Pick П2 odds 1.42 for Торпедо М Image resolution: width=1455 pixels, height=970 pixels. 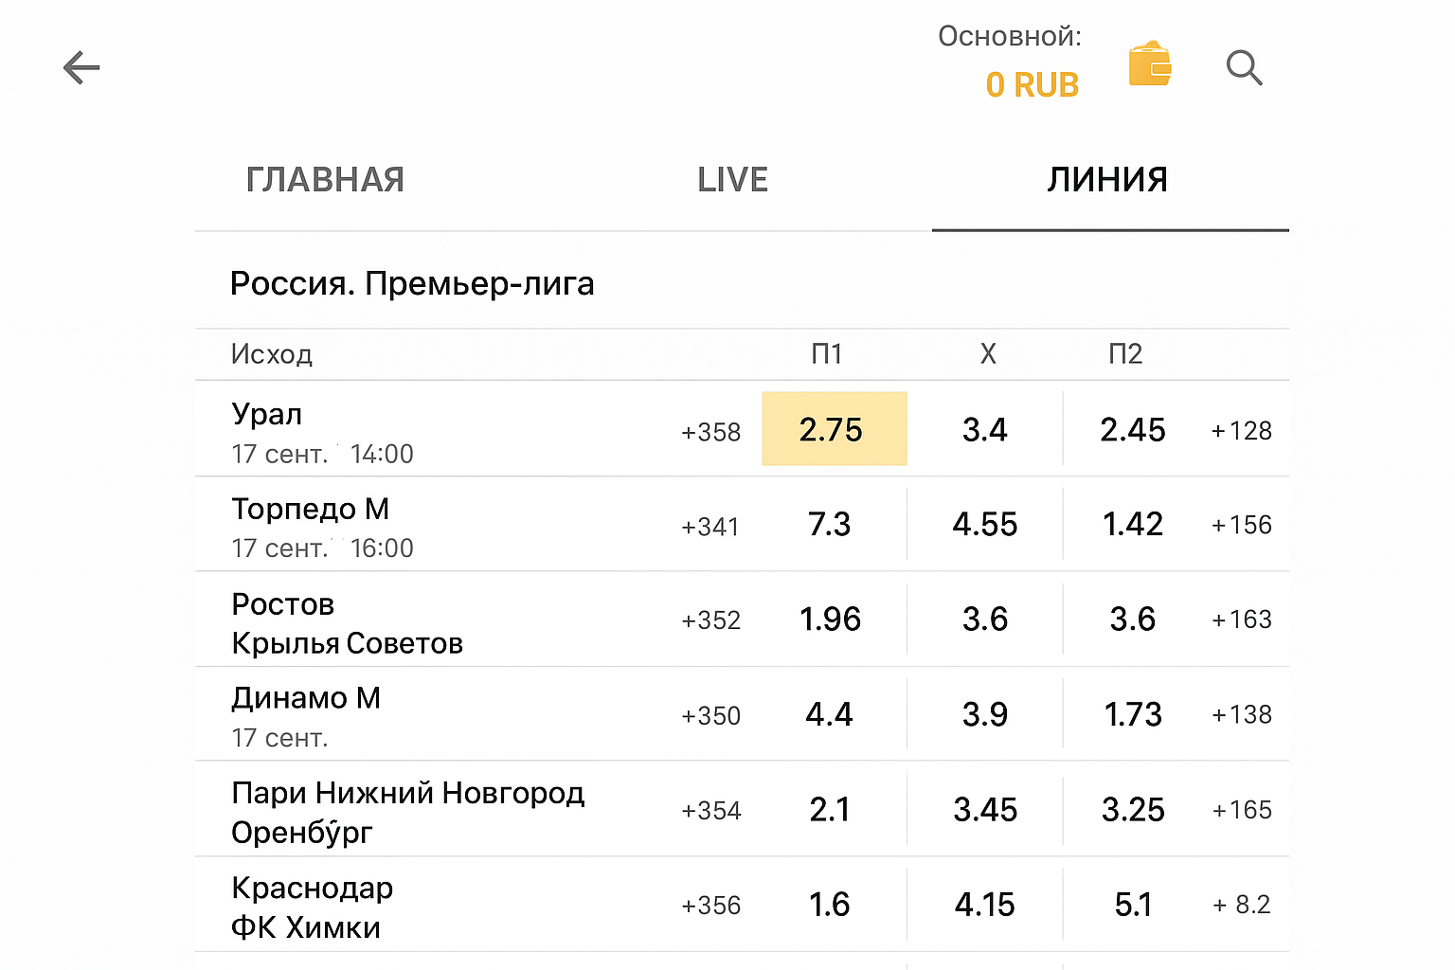pyautogui.click(x=1132, y=525)
